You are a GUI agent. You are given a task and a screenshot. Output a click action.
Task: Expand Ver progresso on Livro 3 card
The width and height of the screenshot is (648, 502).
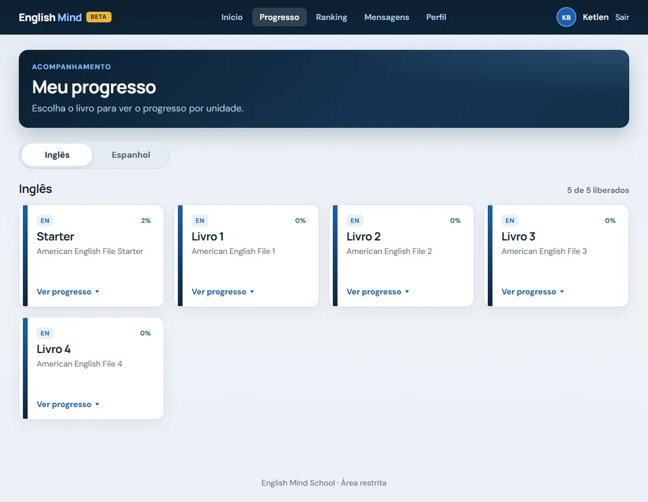(x=533, y=292)
